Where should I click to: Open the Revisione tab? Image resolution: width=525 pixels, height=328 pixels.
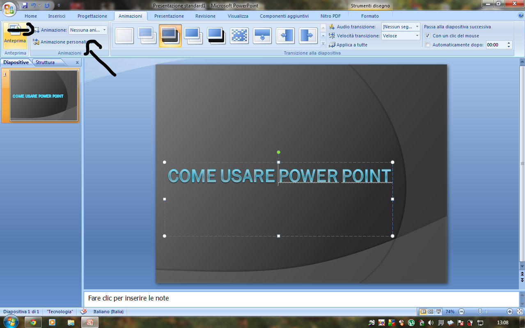(x=205, y=16)
